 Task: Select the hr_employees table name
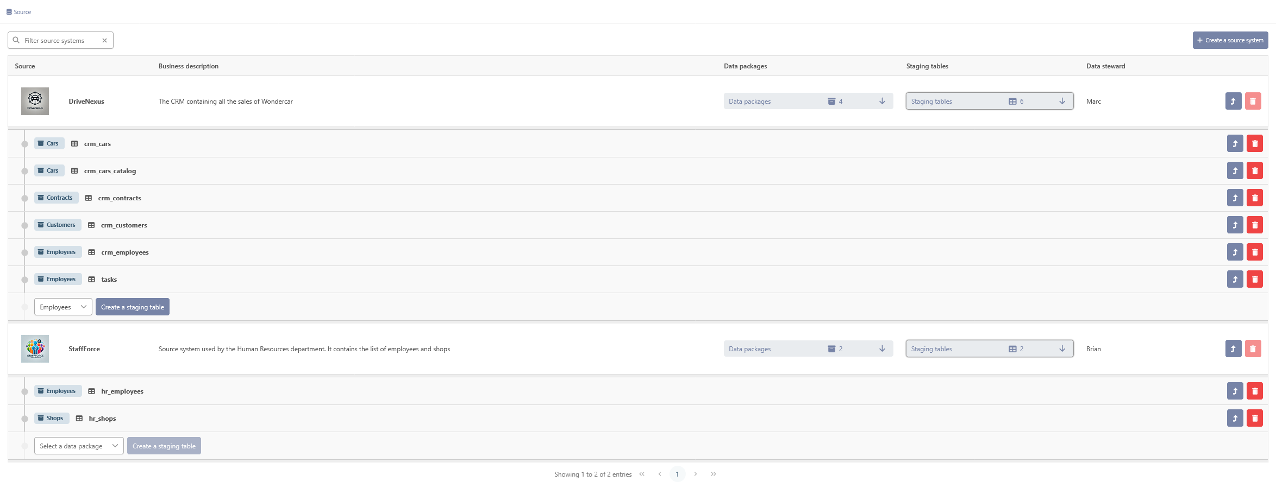click(122, 391)
